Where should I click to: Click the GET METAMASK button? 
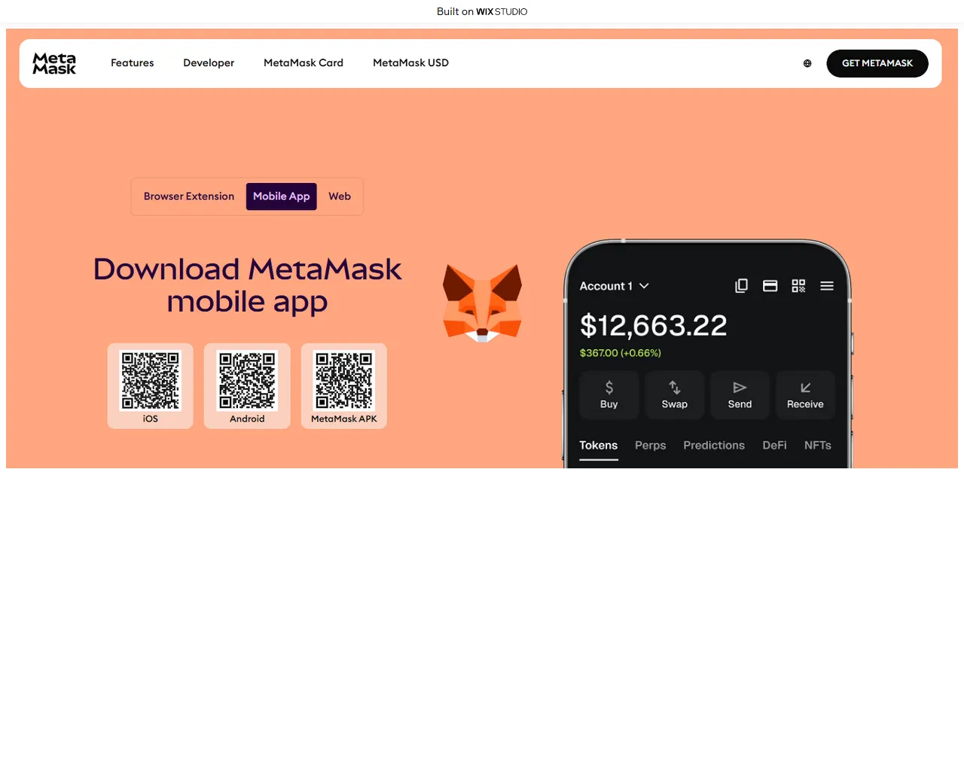click(877, 63)
